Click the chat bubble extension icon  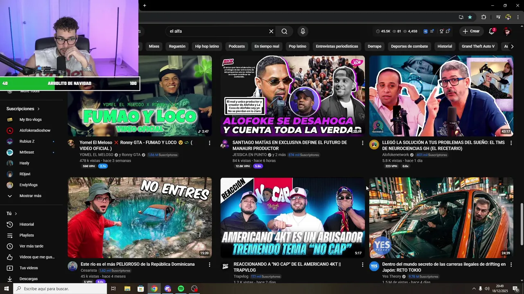[x=448, y=31]
